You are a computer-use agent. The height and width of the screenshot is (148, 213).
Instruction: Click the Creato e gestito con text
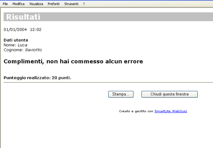136,111
